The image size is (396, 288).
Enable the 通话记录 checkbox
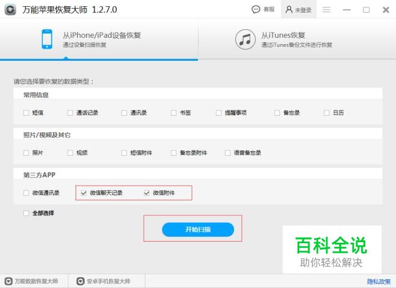click(70, 113)
